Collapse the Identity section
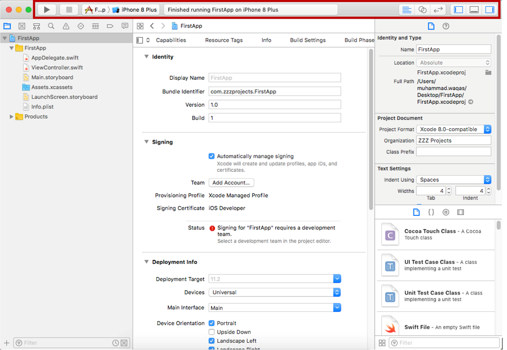Viewport: 507px width, 350px height. 147,57
